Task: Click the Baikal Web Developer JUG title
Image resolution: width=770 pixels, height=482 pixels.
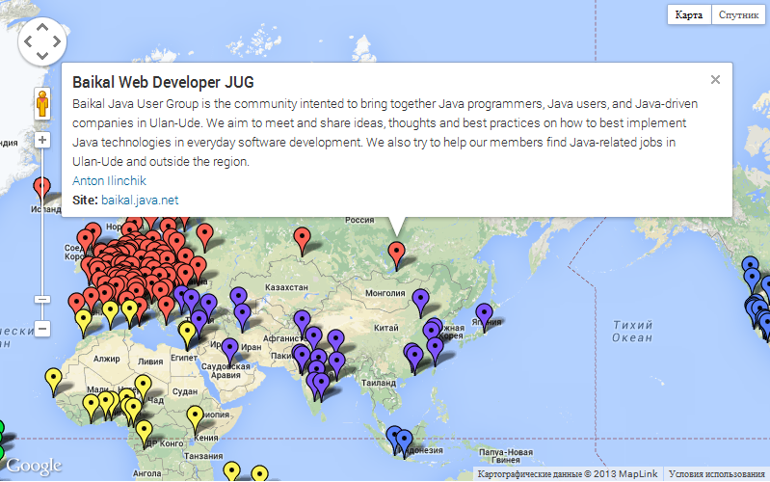Action: tap(163, 82)
